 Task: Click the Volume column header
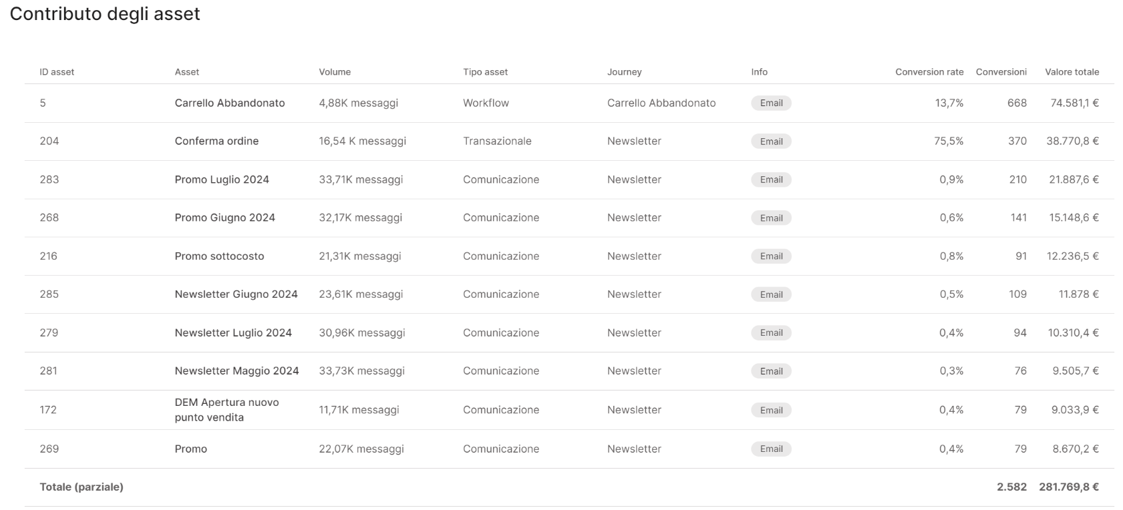coord(335,72)
